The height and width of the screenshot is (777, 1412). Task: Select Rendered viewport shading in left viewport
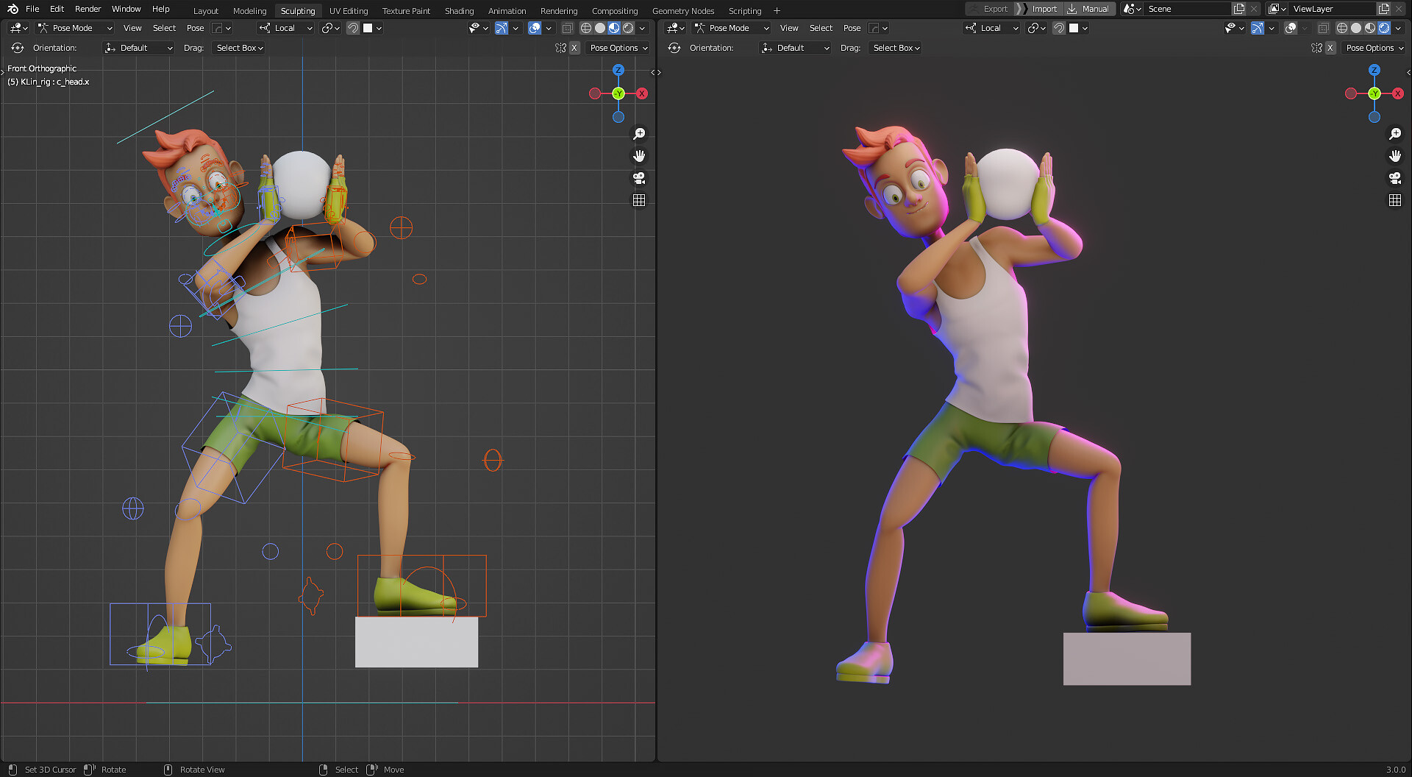[x=628, y=28]
